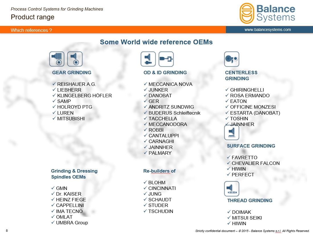
Task: Select FAVRETTO entry
Action: 245,158
